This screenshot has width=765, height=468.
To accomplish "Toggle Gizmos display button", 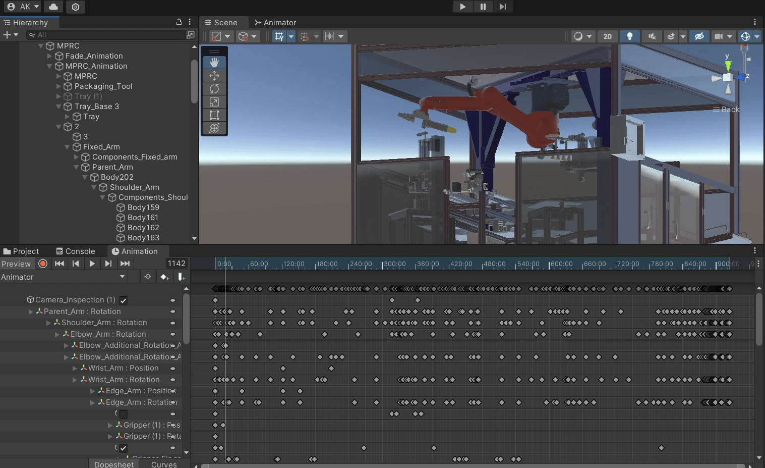I will 745,36.
